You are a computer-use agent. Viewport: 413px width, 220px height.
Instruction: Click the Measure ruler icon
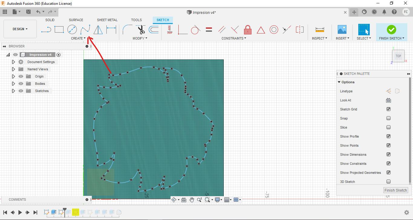tap(320, 29)
